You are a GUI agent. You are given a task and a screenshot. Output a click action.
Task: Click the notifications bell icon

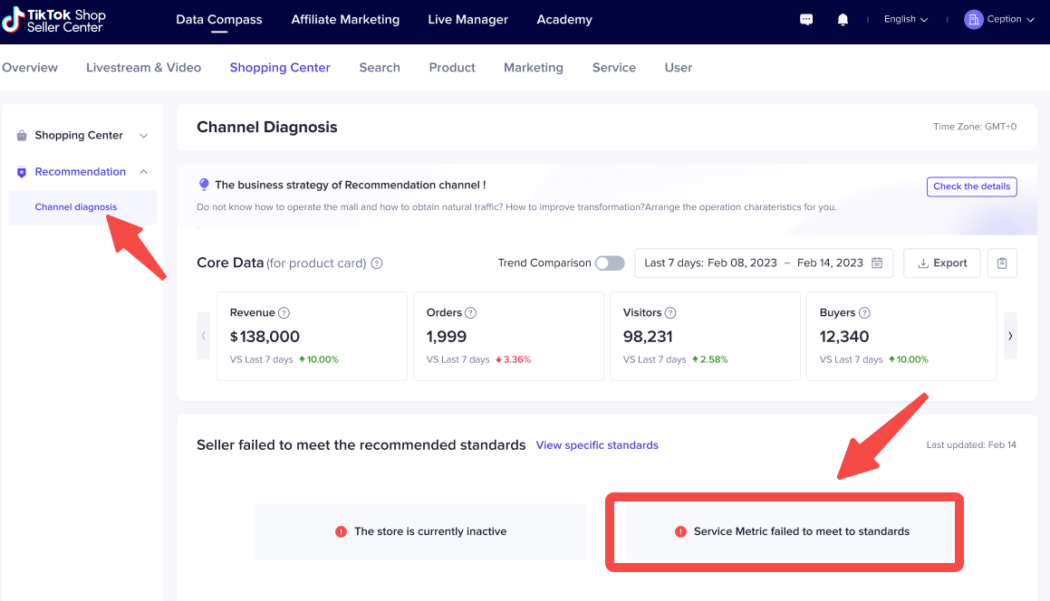843,19
